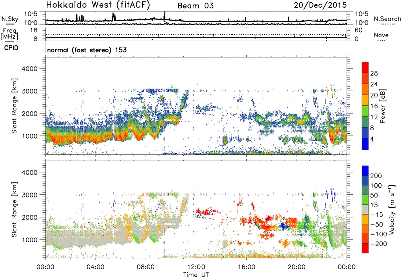Click the 'Nave' legend label
Viewport: 401px width, 278px height.
coord(381,35)
